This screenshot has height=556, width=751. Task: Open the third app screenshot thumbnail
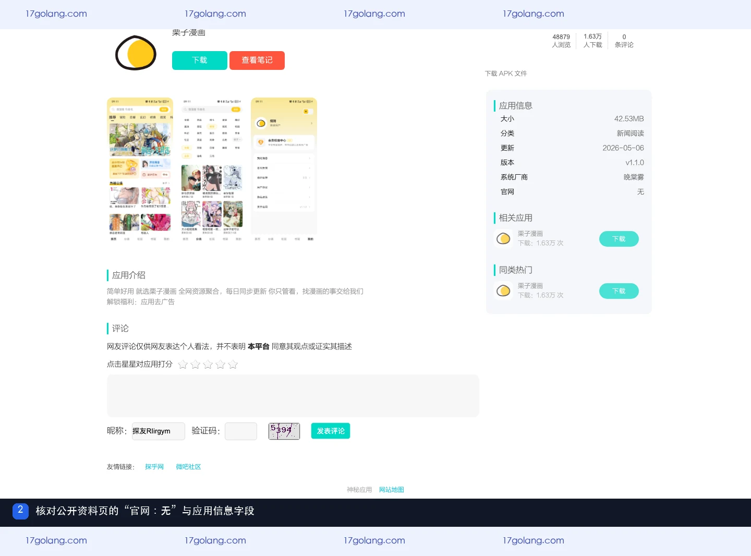(x=284, y=170)
